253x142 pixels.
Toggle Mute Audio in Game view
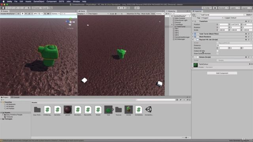(x=145, y=14)
